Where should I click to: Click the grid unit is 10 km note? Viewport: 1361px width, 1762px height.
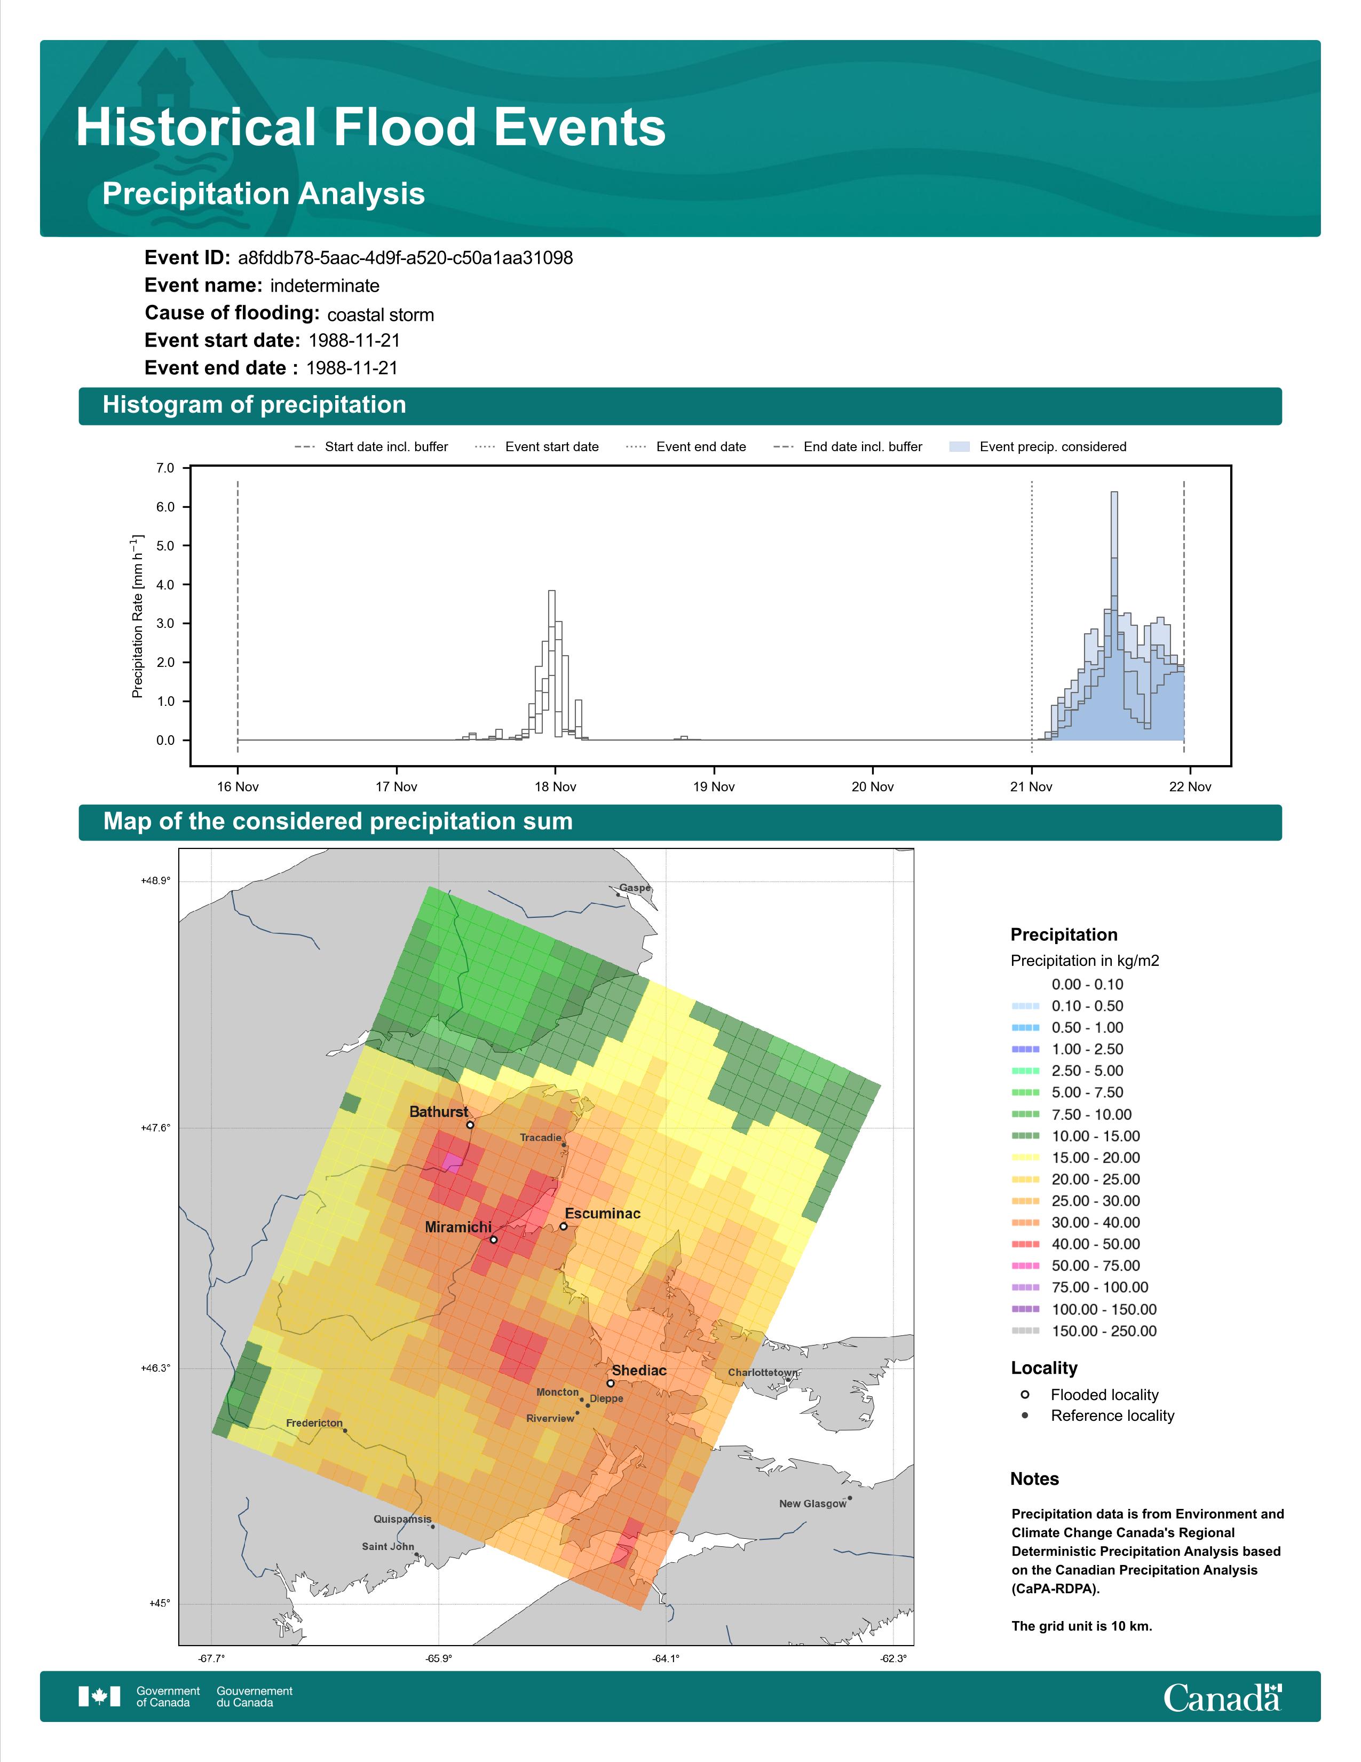point(1082,1626)
